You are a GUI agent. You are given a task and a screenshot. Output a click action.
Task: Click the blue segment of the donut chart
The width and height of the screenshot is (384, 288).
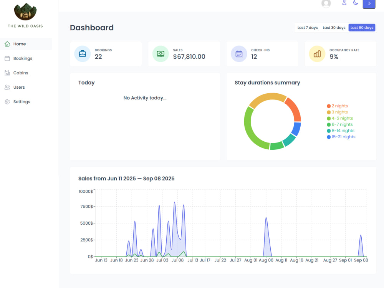297,129
